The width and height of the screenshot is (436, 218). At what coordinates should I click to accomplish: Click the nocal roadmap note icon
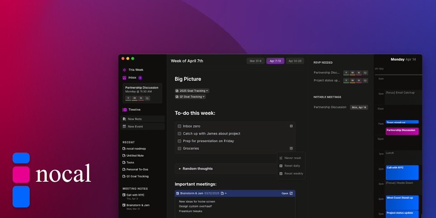pos(124,149)
